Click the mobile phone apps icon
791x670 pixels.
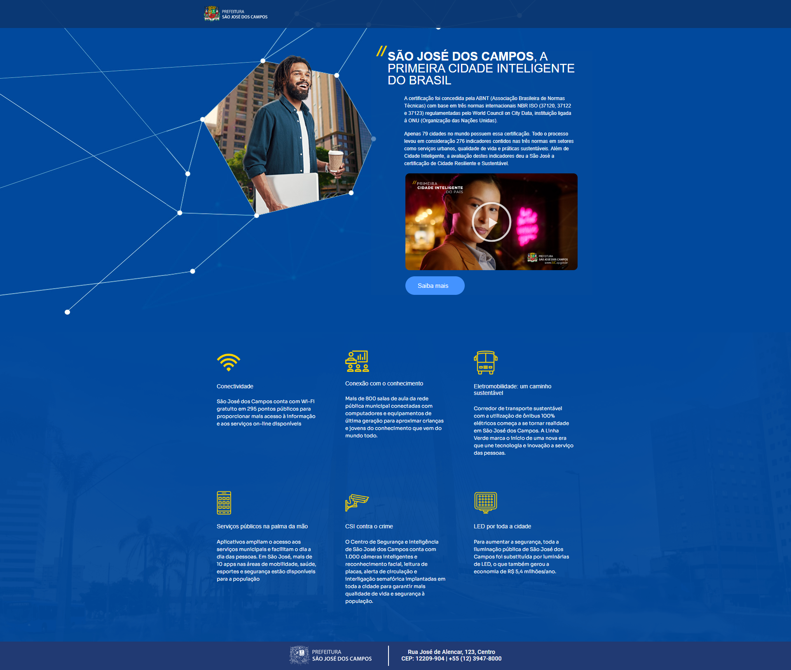tap(224, 503)
